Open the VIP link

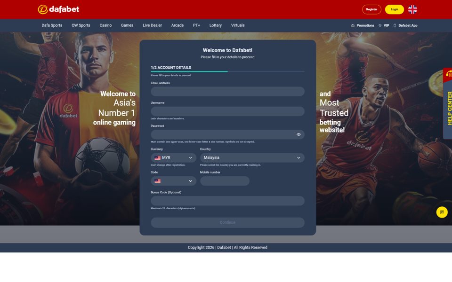(x=384, y=25)
